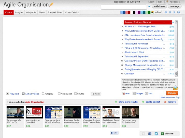
Task: Choose the dark green theme swatch
Action: (x=149, y=12)
